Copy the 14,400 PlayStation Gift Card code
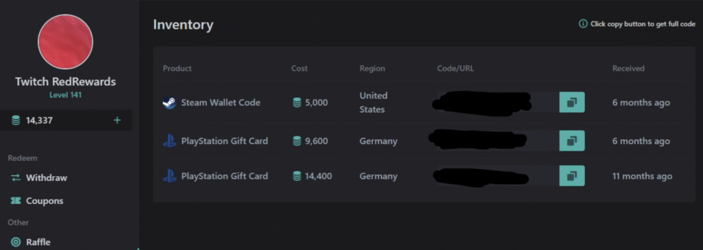The height and width of the screenshot is (250, 703). tap(572, 176)
